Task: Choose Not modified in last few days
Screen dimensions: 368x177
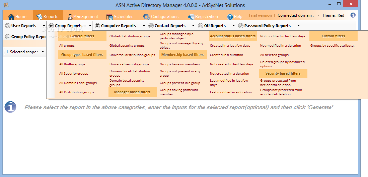Action: coord(283,36)
